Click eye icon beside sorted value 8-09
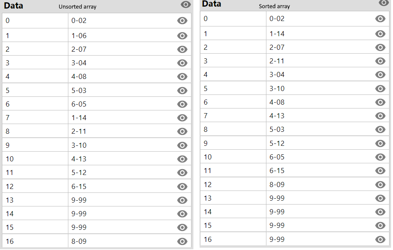The width and height of the screenshot is (393, 250). (380, 185)
